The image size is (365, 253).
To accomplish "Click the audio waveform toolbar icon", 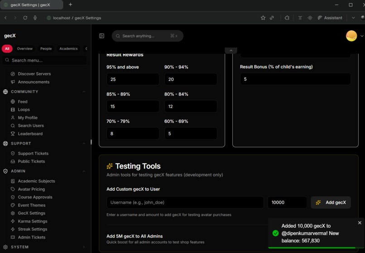I will [310, 18].
